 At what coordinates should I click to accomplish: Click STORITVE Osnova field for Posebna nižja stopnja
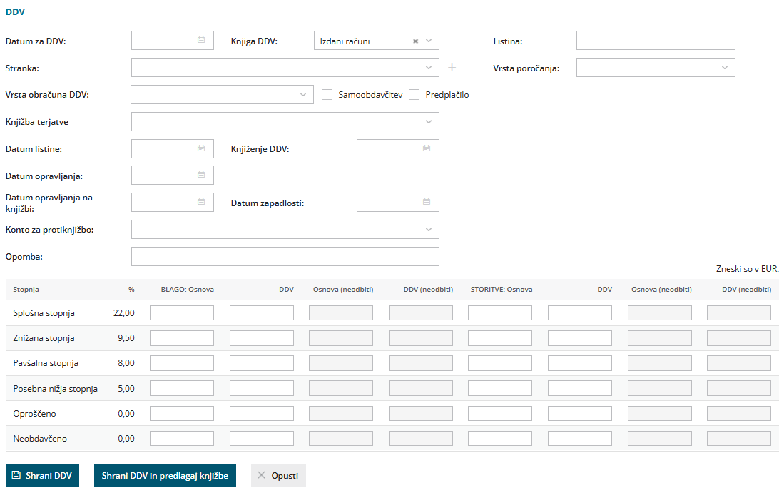point(500,389)
